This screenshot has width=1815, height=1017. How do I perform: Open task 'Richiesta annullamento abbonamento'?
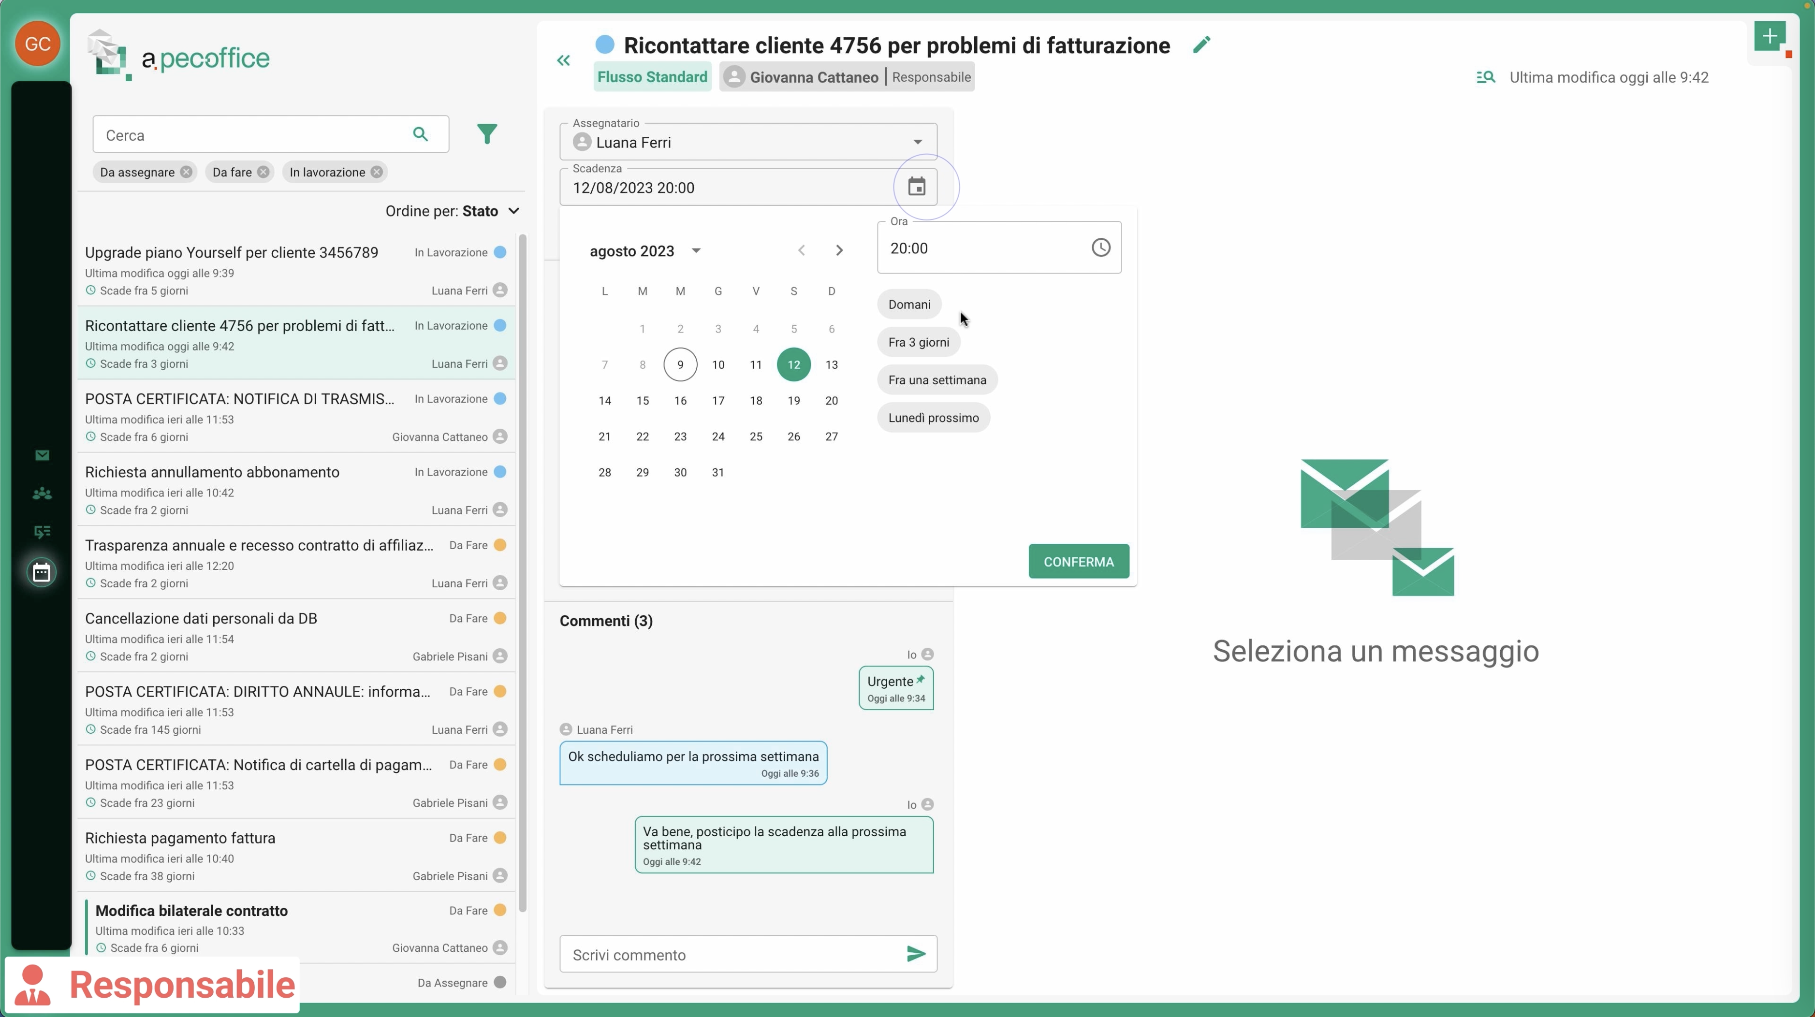pyautogui.click(x=296, y=490)
